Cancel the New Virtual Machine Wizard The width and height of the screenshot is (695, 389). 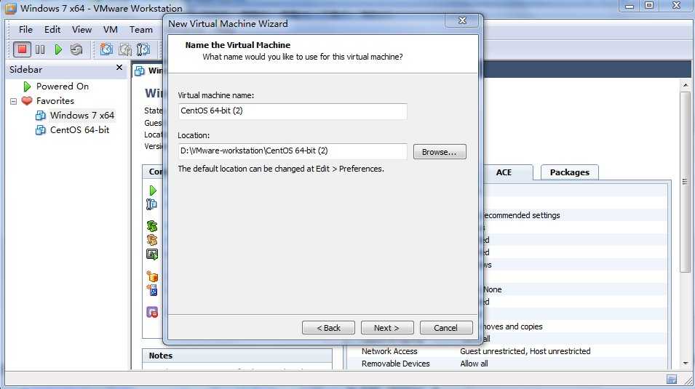[446, 328]
